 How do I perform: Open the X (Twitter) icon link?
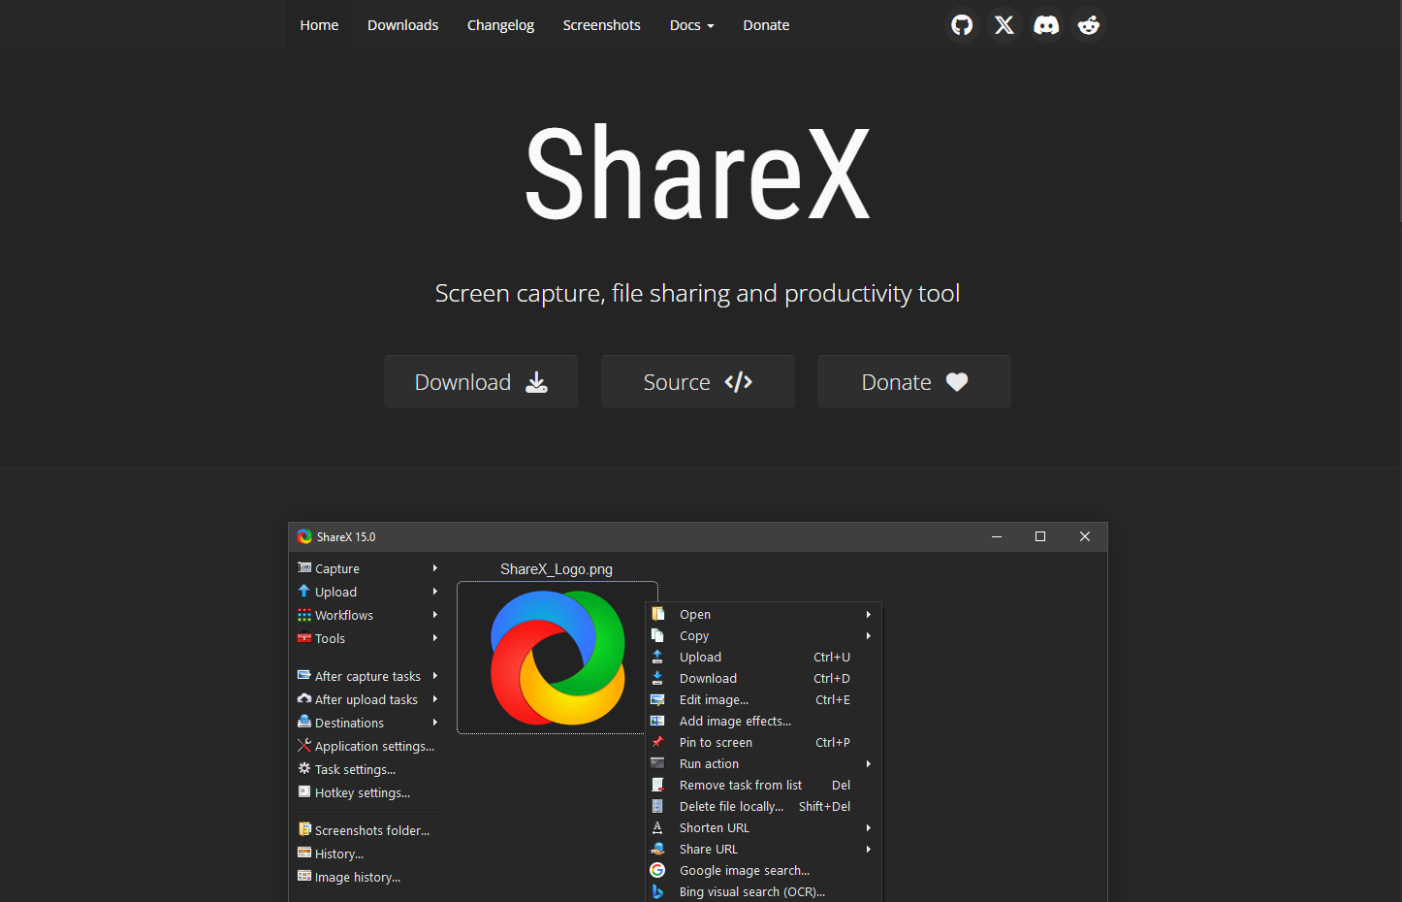click(x=1004, y=25)
